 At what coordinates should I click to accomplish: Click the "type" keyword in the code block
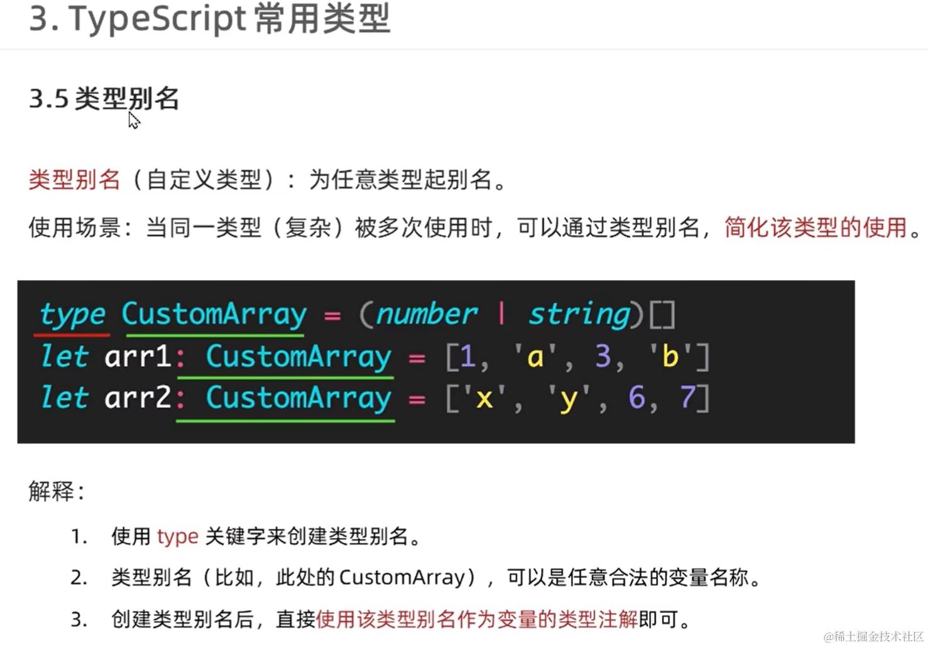[72, 314]
